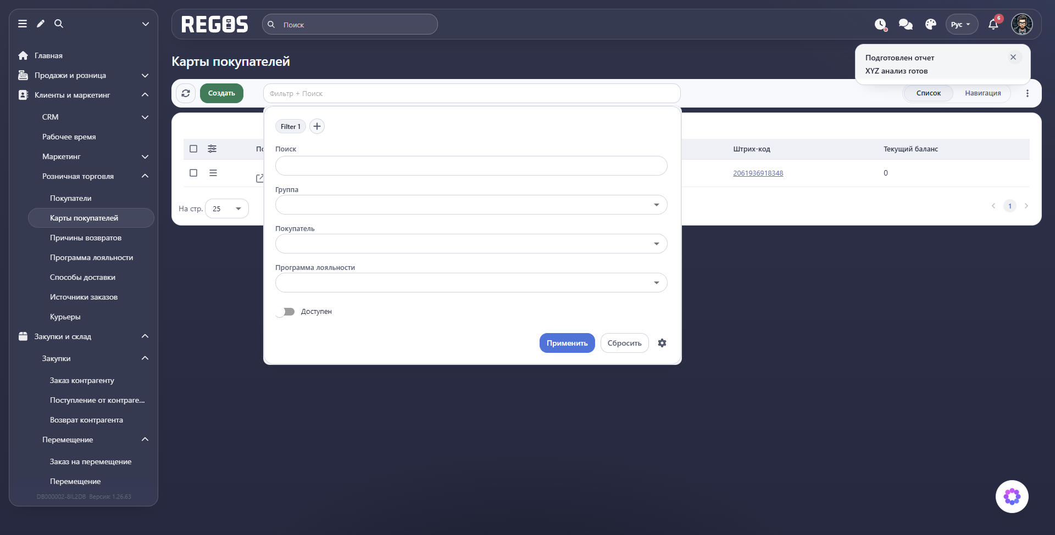1055x535 pixels.
Task: Open the row actions menu icon
Action: pos(213,173)
